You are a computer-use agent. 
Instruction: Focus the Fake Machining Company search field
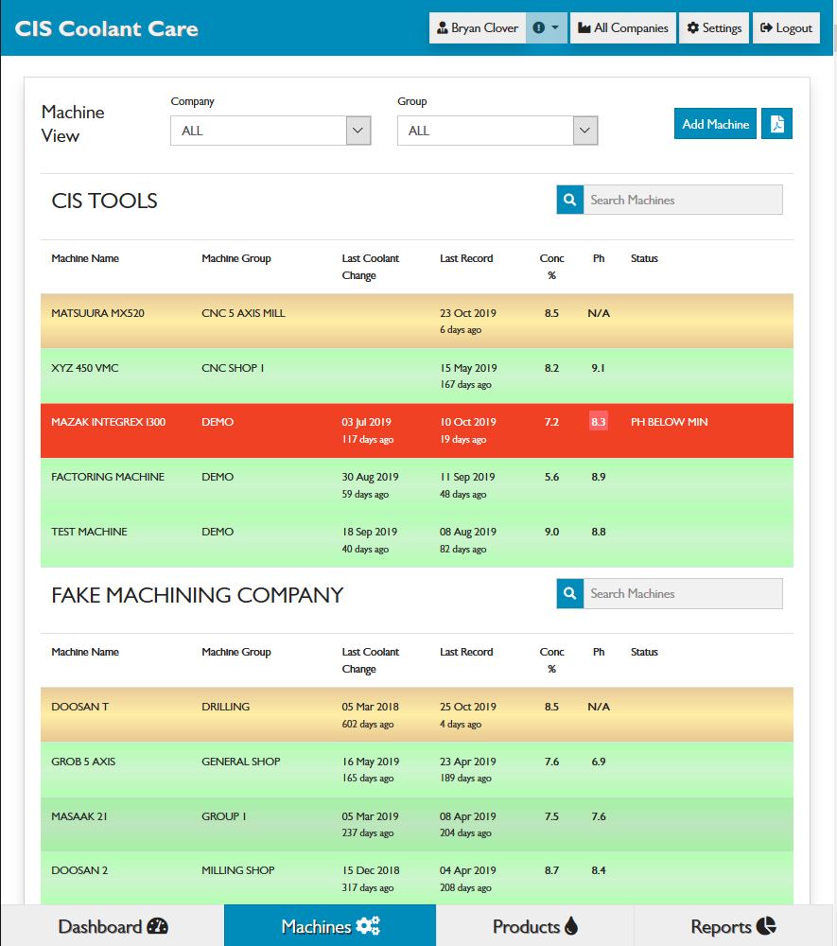[682, 593]
